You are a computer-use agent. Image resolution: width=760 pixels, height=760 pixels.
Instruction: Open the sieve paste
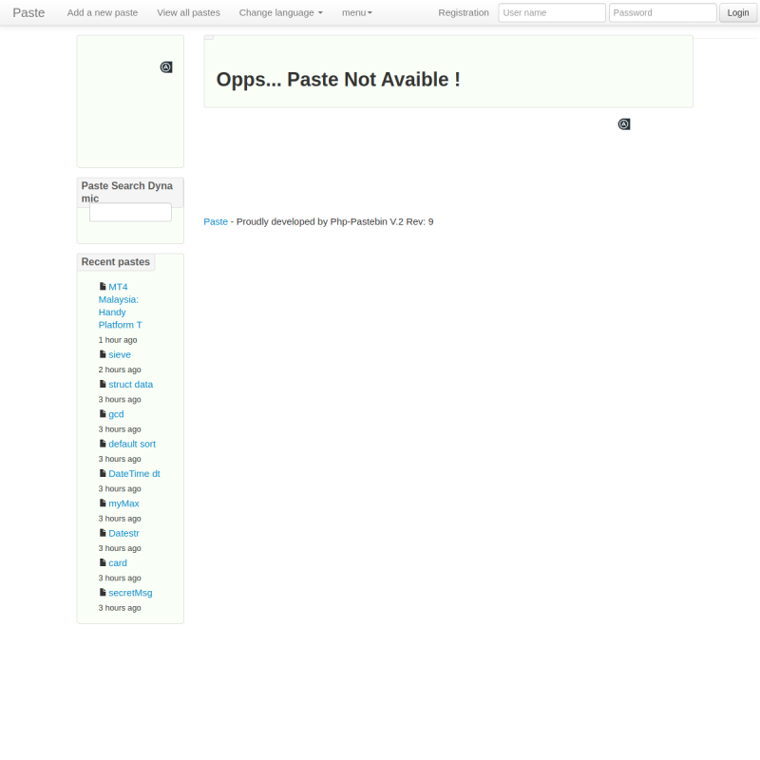[x=120, y=354]
